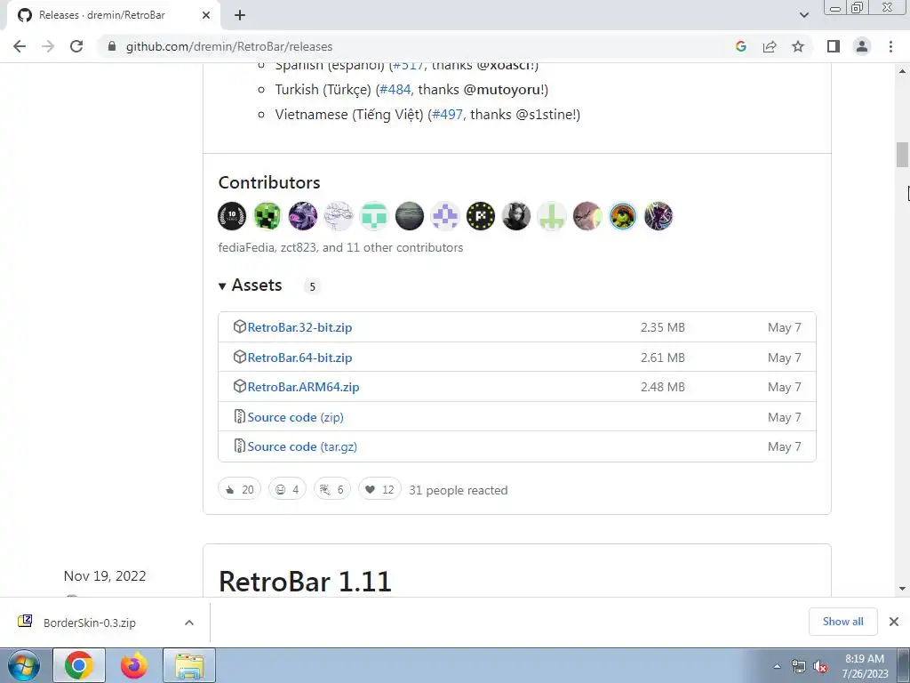Viewport: 910px width, 683px height.
Task: Collapse the Assets section
Action: click(x=250, y=285)
